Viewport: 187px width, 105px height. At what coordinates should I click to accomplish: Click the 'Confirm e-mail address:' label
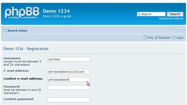click(x=23, y=78)
